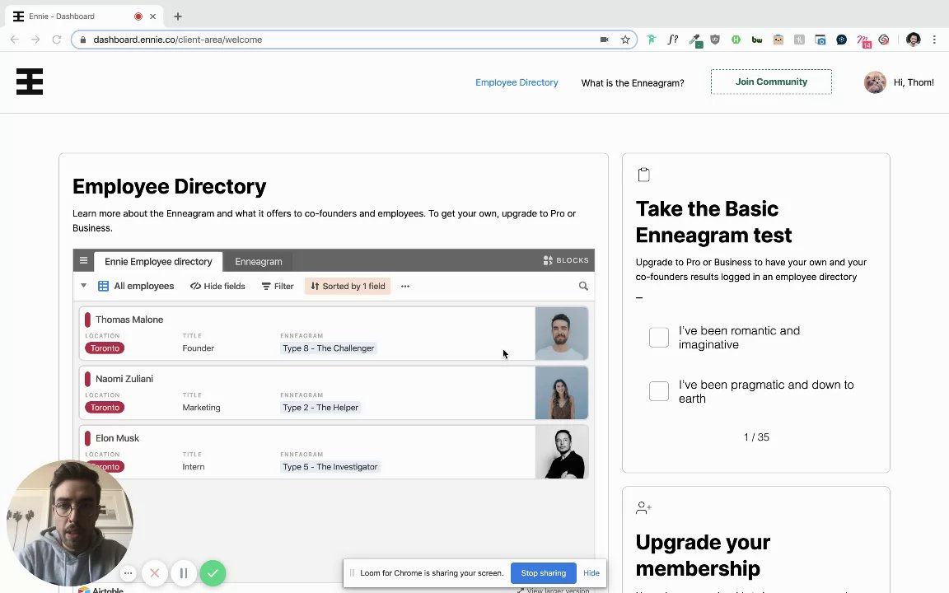949x593 pixels.
Task: Go forward with the browser forward arrow
Action: (x=35, y=40)
